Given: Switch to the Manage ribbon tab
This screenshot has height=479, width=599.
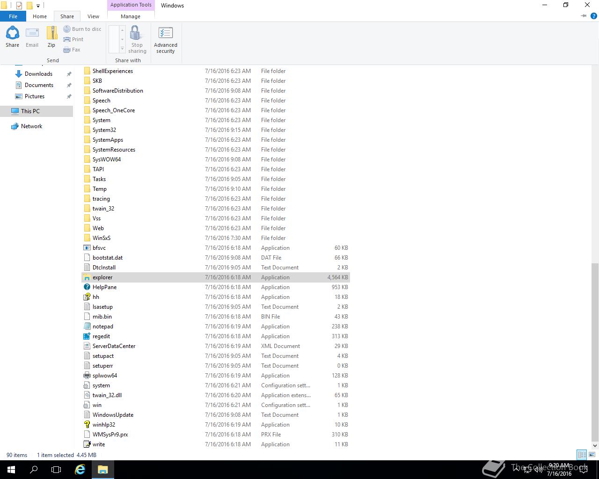Looking at the screenshot, I should [x=131, y=16].
